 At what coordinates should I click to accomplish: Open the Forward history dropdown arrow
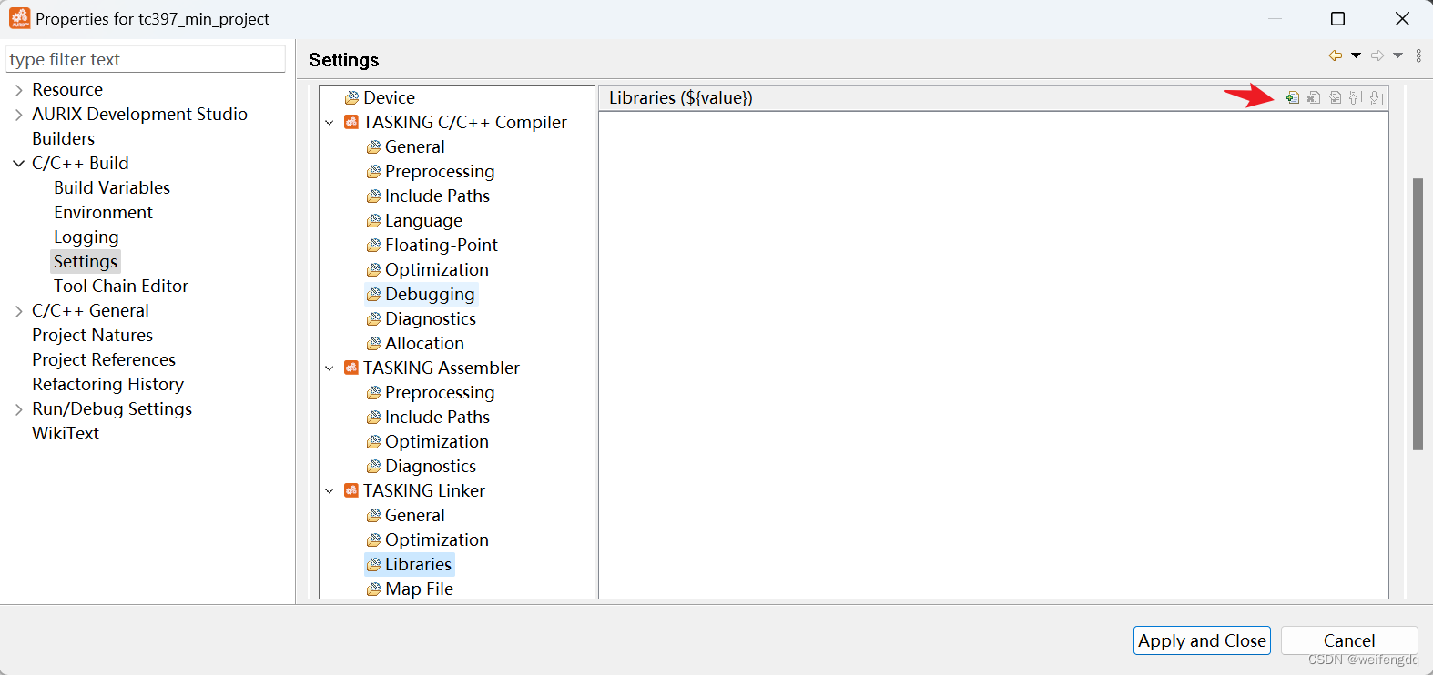(x=1397, y=55)
